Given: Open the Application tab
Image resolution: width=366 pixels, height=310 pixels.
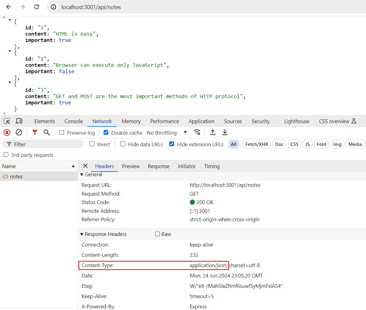Looking at the screenshot, I should click(201, 121).
